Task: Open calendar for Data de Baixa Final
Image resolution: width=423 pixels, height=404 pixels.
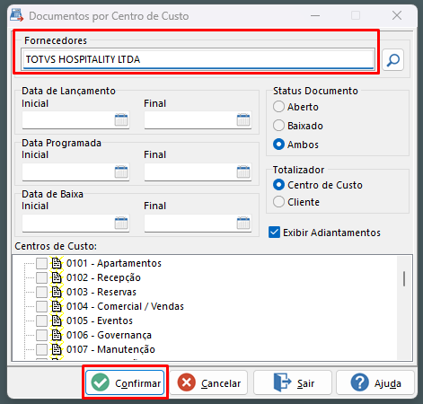Action: [x=243, y=223]
